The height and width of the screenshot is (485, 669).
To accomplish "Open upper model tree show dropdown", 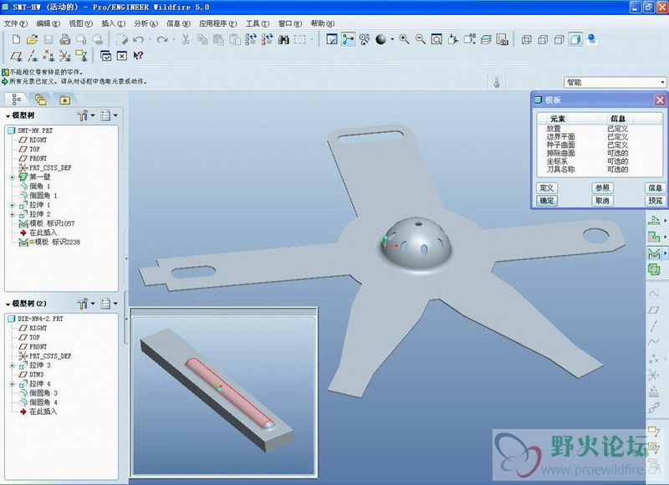I will (109, 115).
